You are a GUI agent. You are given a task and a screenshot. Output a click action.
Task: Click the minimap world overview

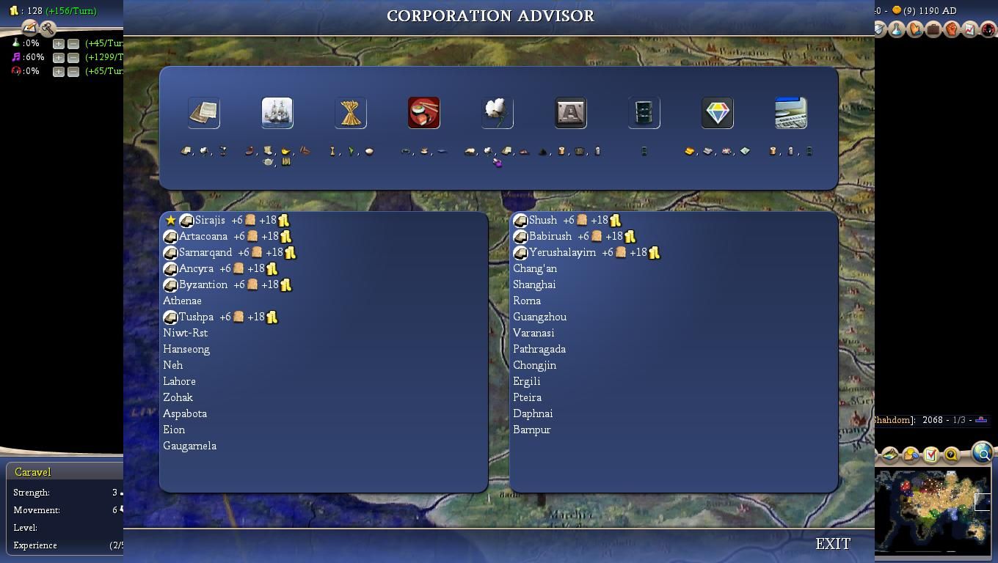click(x=933, y=511)
